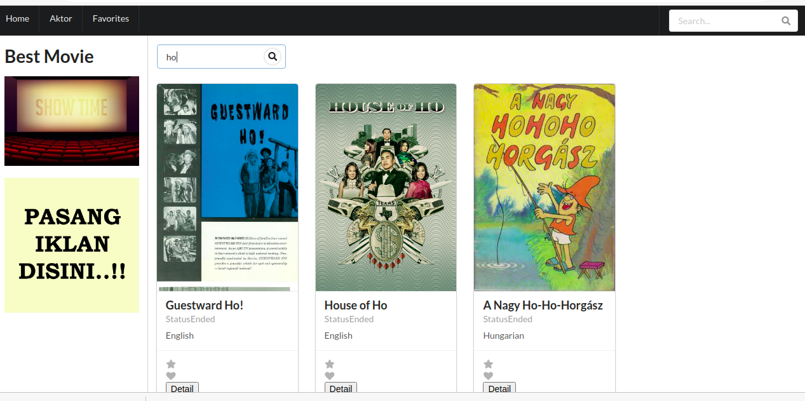Click the search icon beside the 'ho' query
The image size is (805, 401).
(x=273, y=57)
